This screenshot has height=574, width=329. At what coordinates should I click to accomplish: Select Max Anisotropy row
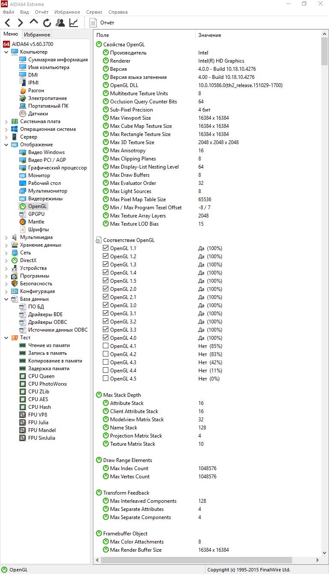pyautogui.click(x=207, y=151)
